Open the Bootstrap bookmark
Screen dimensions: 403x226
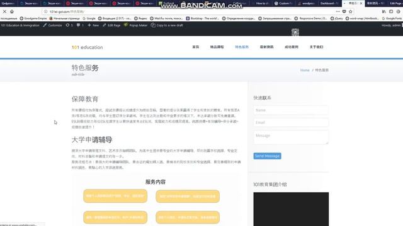click(x=203, y=18)
